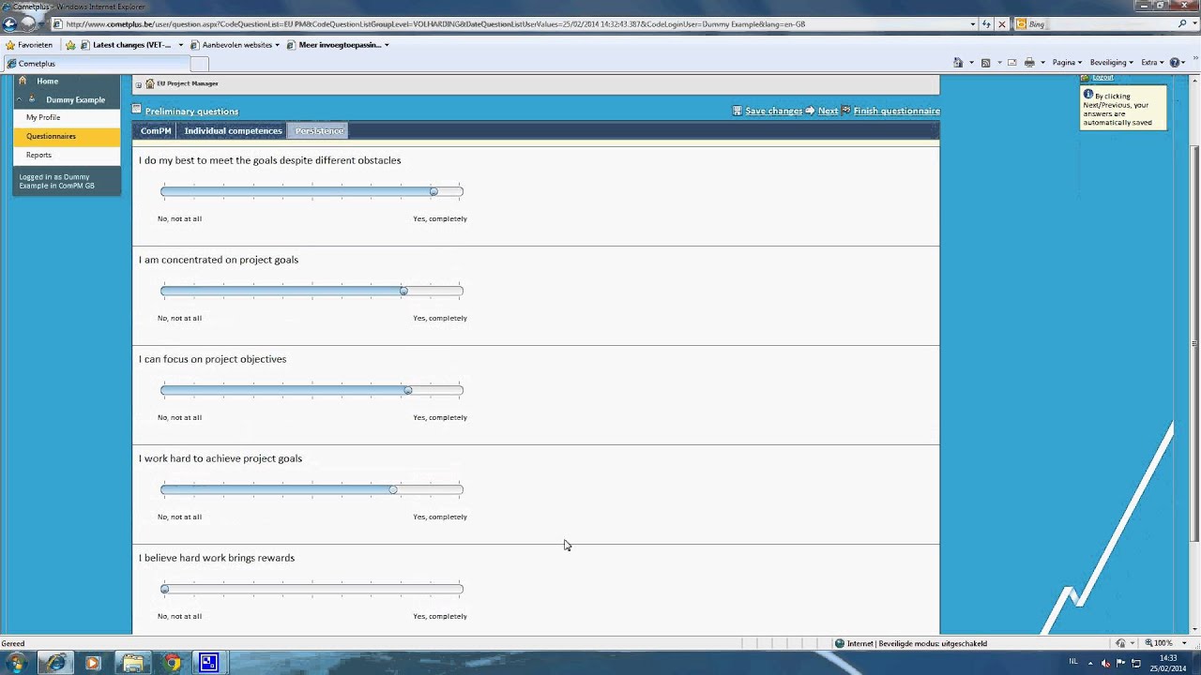Click the IE home page toolbar icon
The height and width of the screenshot is (675, 1201).
click(x=958, y=63)
